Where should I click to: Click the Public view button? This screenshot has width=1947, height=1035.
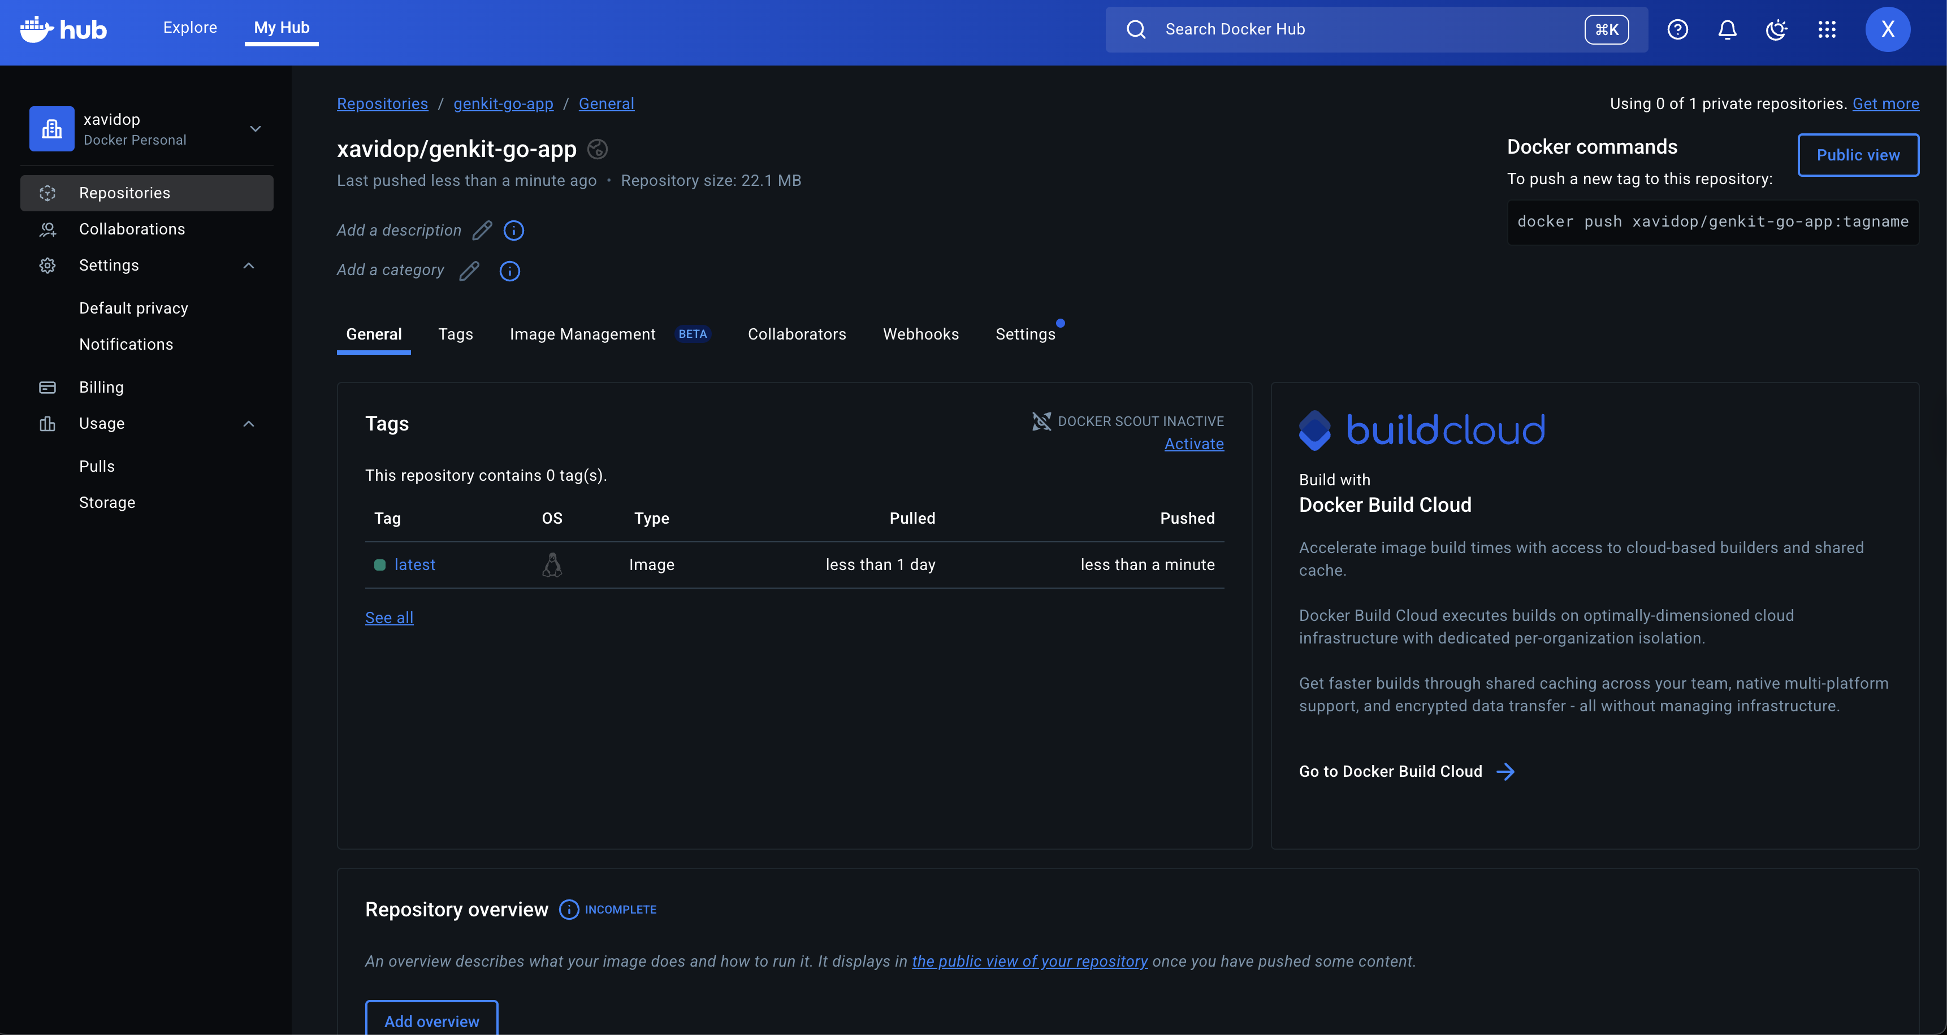click(x=1858, y=155)
